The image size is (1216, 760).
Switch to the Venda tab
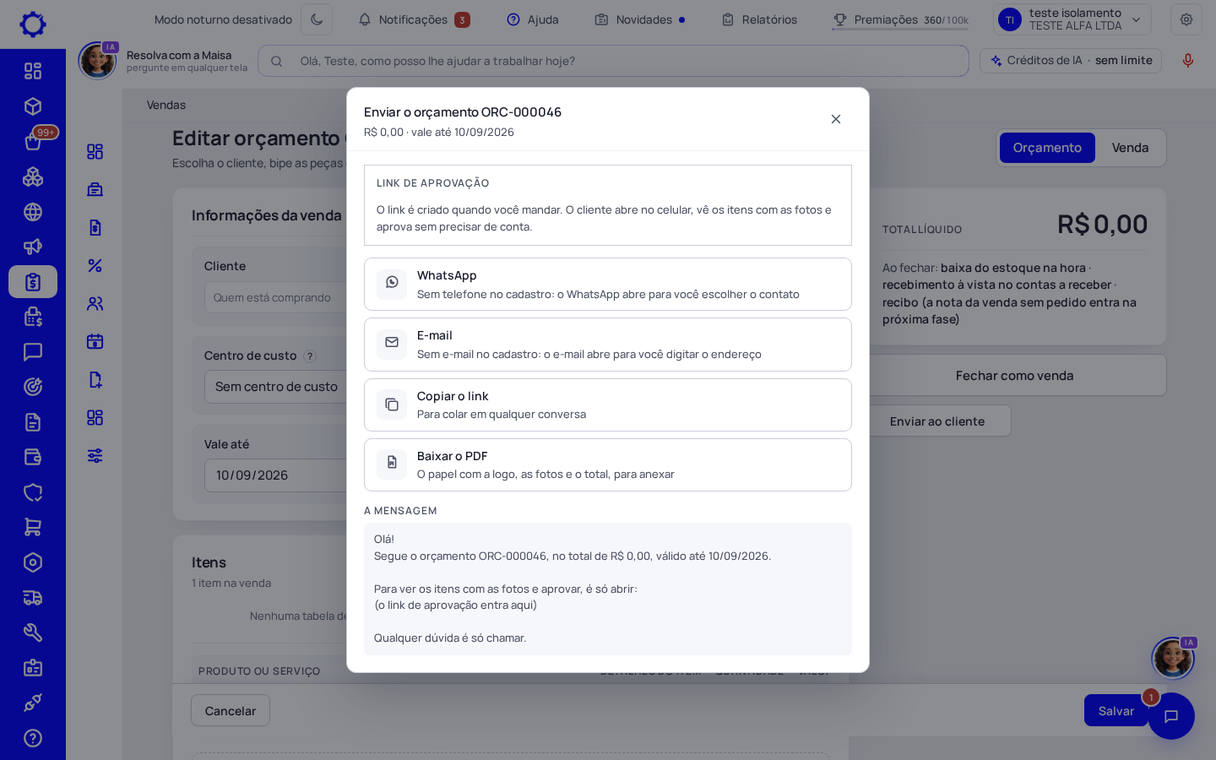pos(1130,148)
